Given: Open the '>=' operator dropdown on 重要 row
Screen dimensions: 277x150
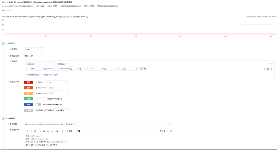Looking at the screenshot, I should point(45,88).
